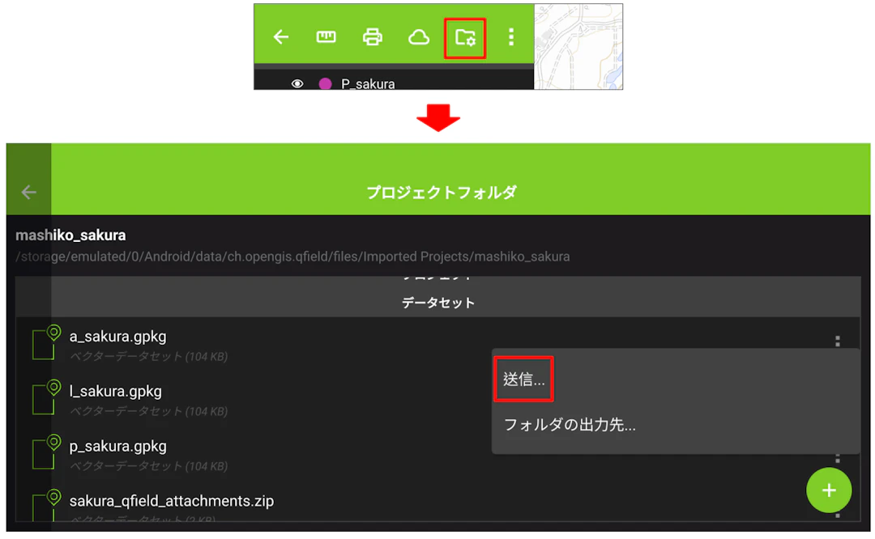The width and height of the screenshot is (875, 539).
Task: Open the print layout icon
Action: 372,36
